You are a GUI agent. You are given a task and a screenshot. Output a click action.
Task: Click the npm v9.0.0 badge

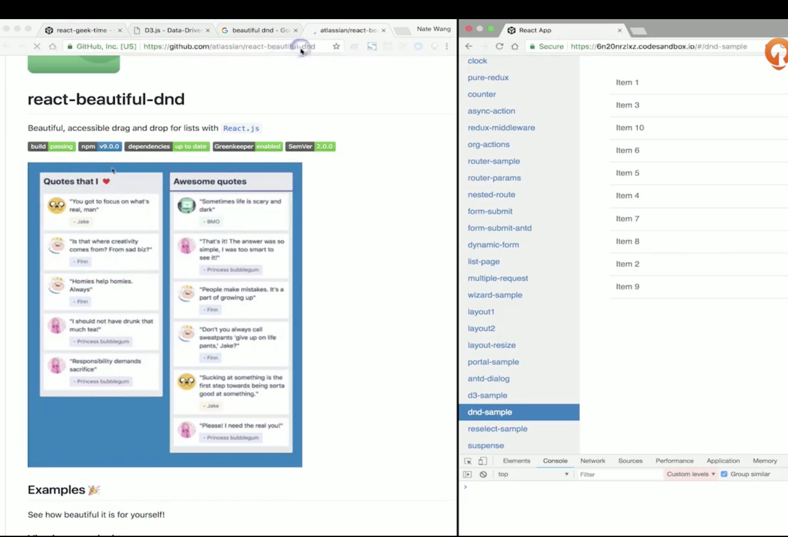click(x=100, y=147)
